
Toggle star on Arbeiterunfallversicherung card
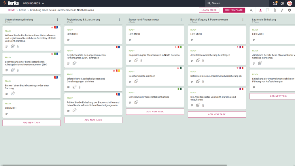click(237, 68)
